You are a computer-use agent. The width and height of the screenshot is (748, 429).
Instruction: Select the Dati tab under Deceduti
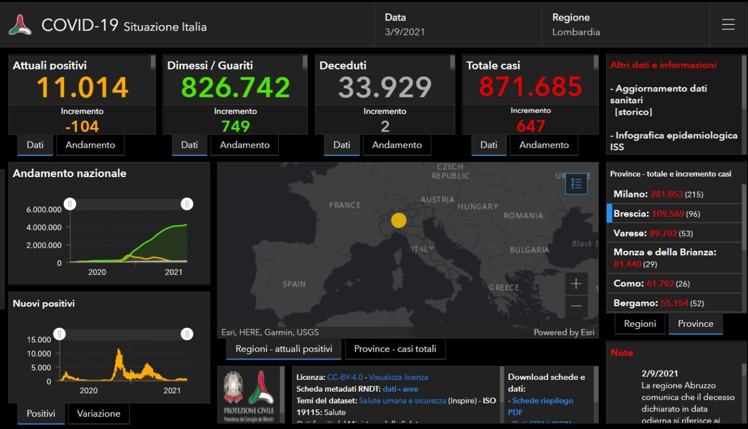(341, 145)
